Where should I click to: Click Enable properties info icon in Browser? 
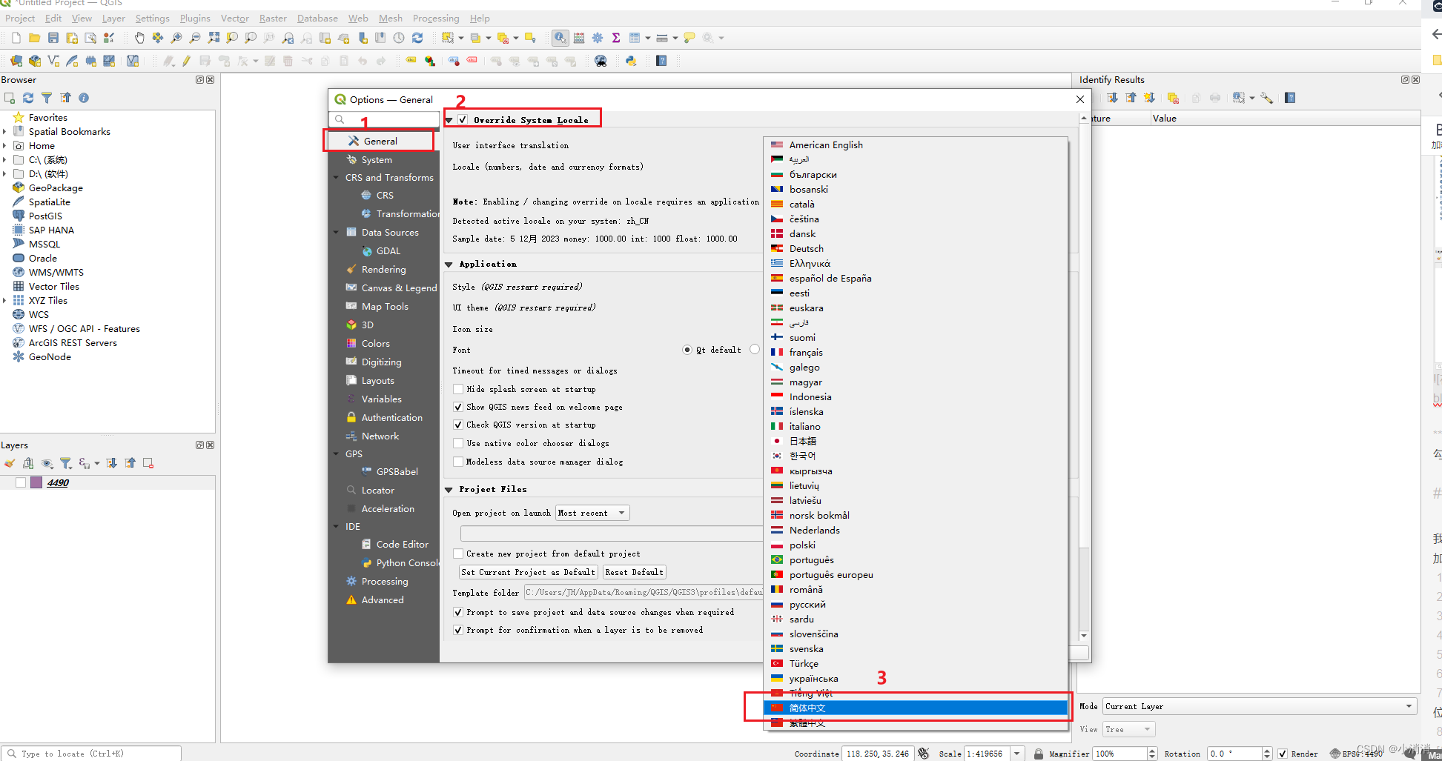84,98
